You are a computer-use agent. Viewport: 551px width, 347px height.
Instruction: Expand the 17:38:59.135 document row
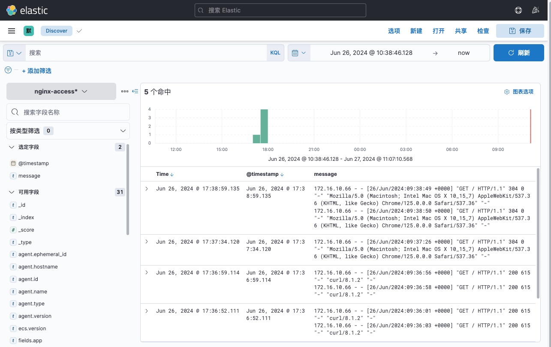tap(147, 189)
